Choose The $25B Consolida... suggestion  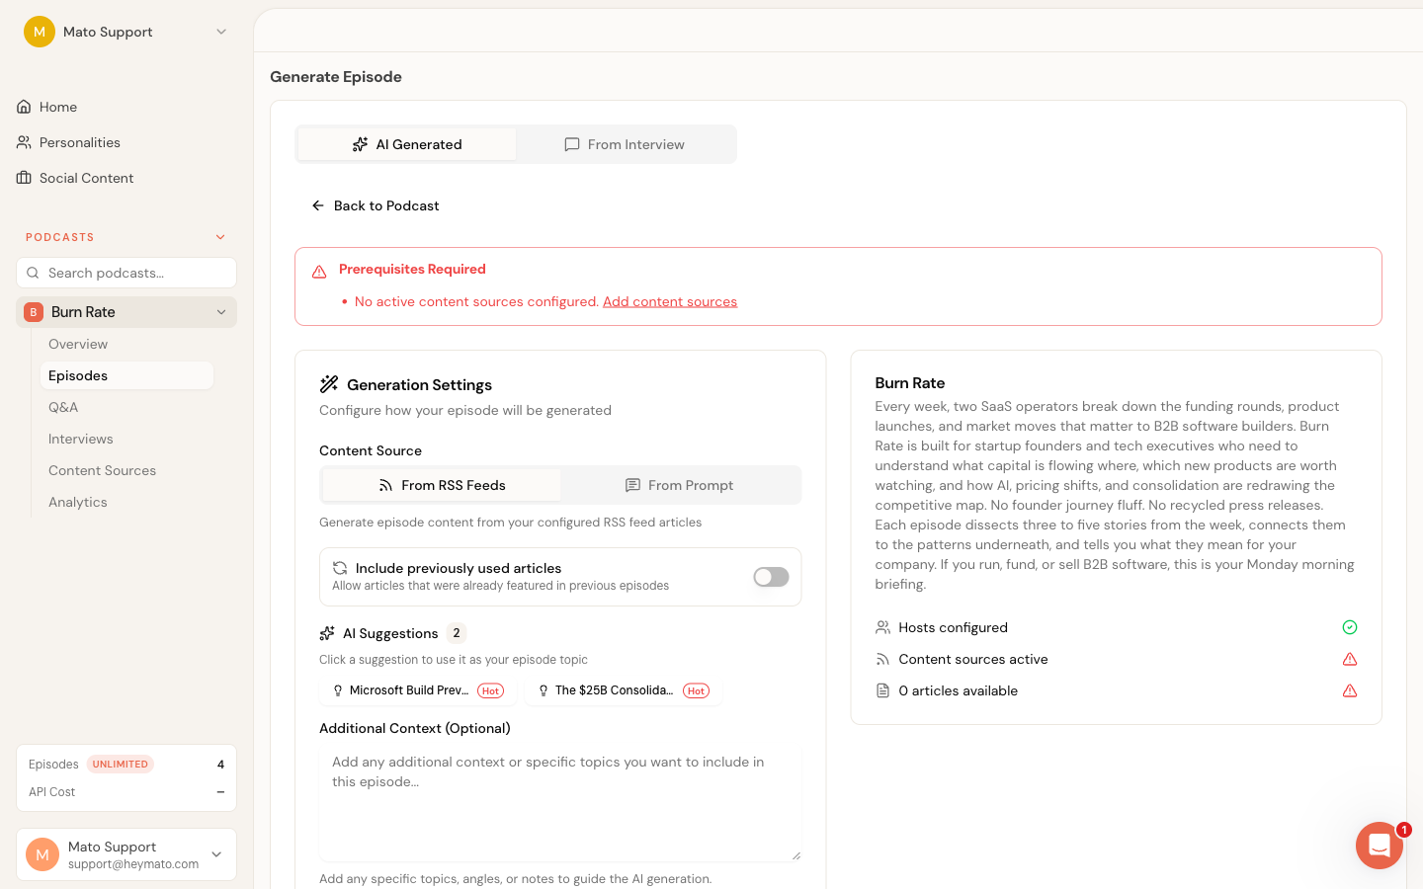tap(624, 690)
